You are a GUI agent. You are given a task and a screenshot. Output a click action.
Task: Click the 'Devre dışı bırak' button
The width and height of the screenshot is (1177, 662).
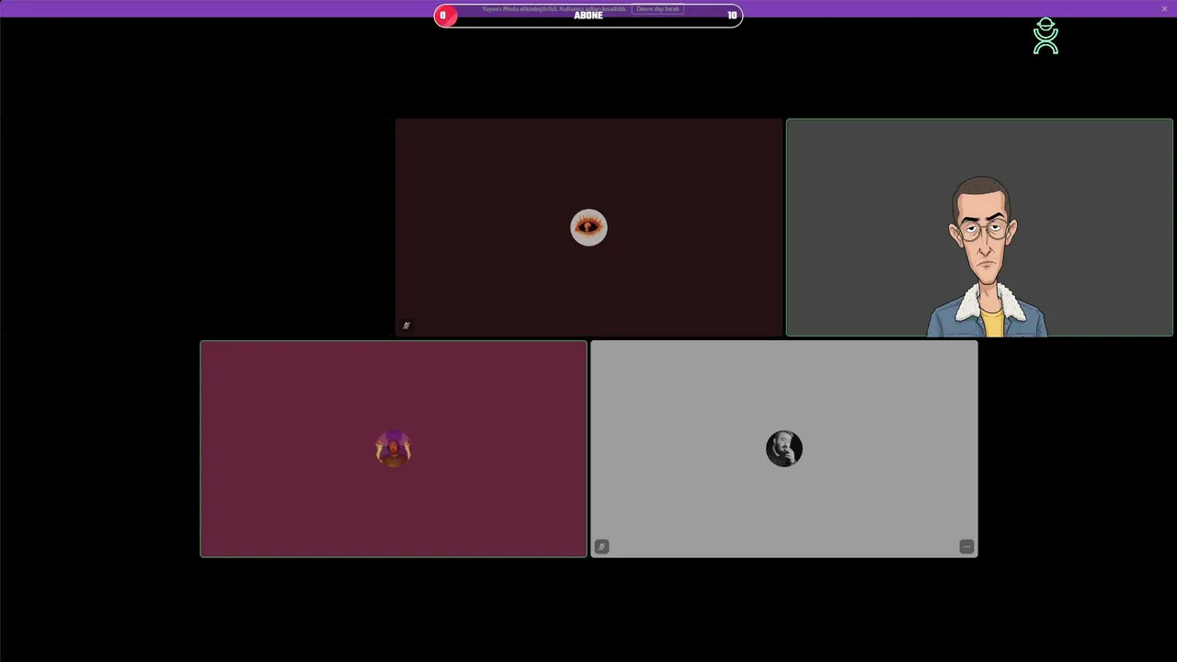tap(657, 8)
